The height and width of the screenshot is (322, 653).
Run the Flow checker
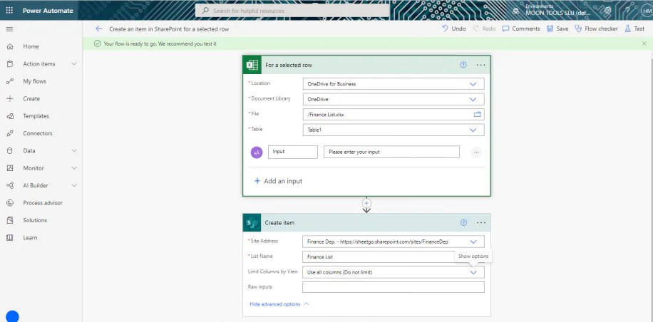pos(596,28)
